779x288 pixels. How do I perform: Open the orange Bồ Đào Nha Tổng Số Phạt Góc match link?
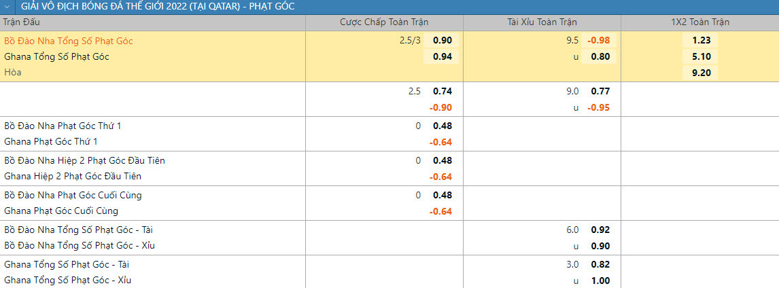[69, 41]
